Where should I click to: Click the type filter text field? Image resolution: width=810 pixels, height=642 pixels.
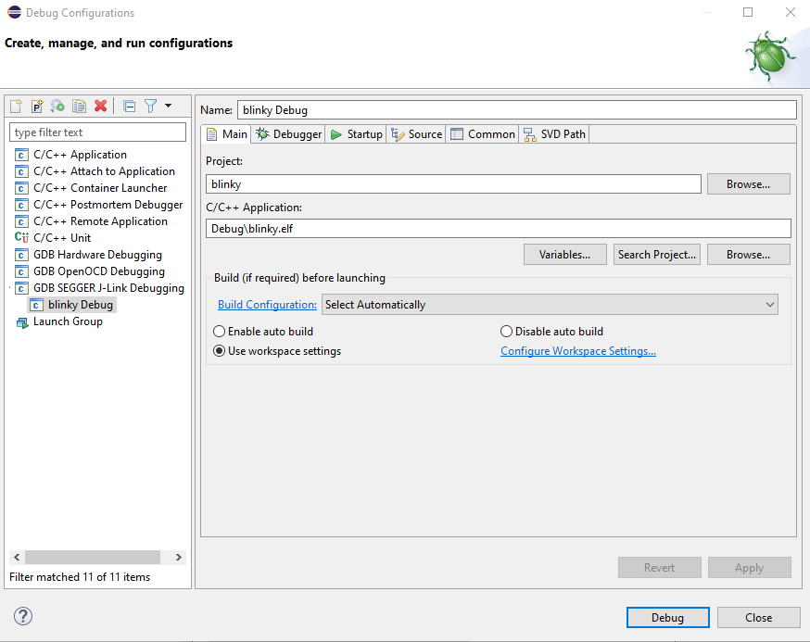(97, 132)
